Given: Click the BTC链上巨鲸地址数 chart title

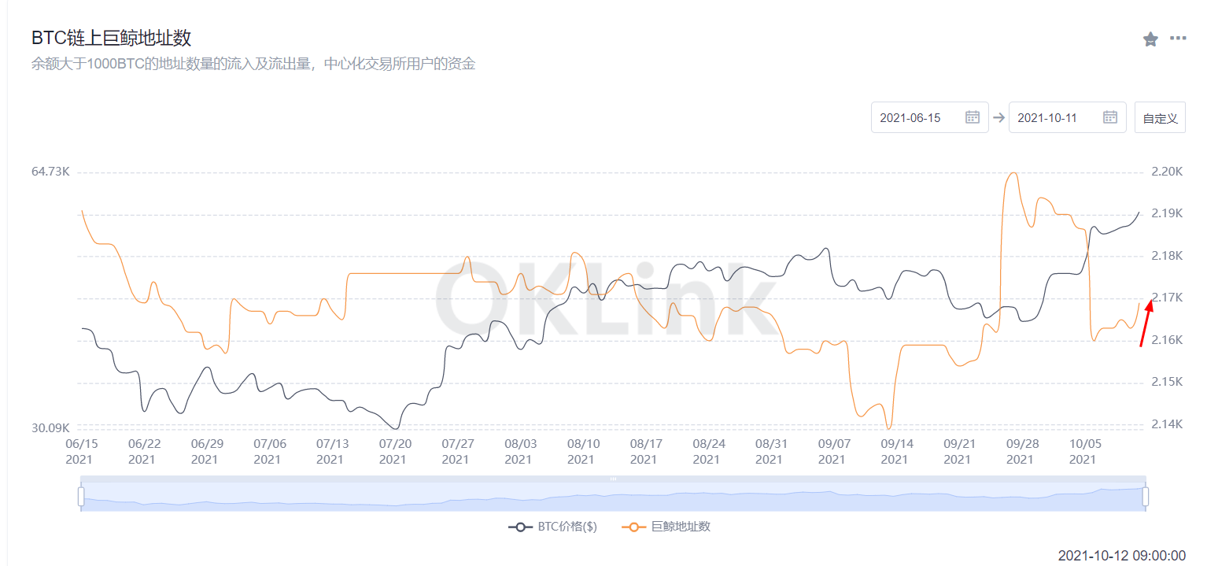Looking at the screenshot, I should click(x=111, y=38).
